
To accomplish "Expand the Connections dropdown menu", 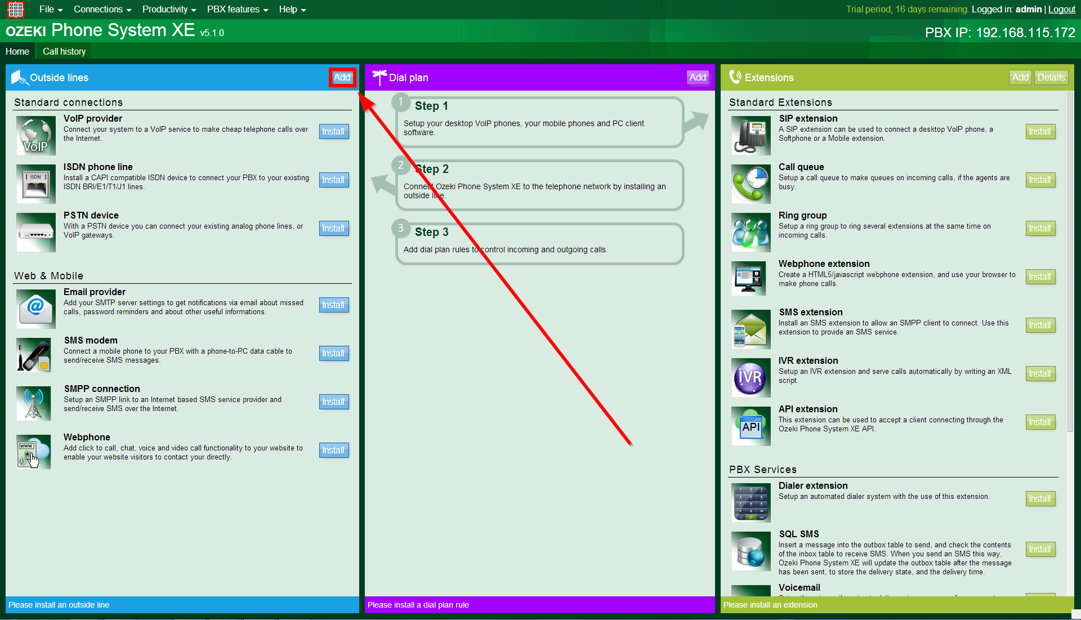I will (102, 9).
